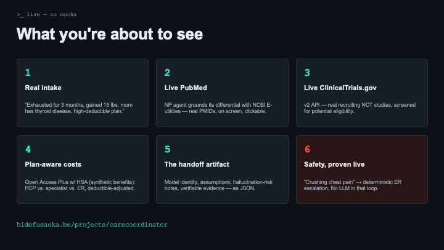Select the "Live PubMed" card heading
The height and width of the screenshot is (250, 444).
click(x=186, y=88)
